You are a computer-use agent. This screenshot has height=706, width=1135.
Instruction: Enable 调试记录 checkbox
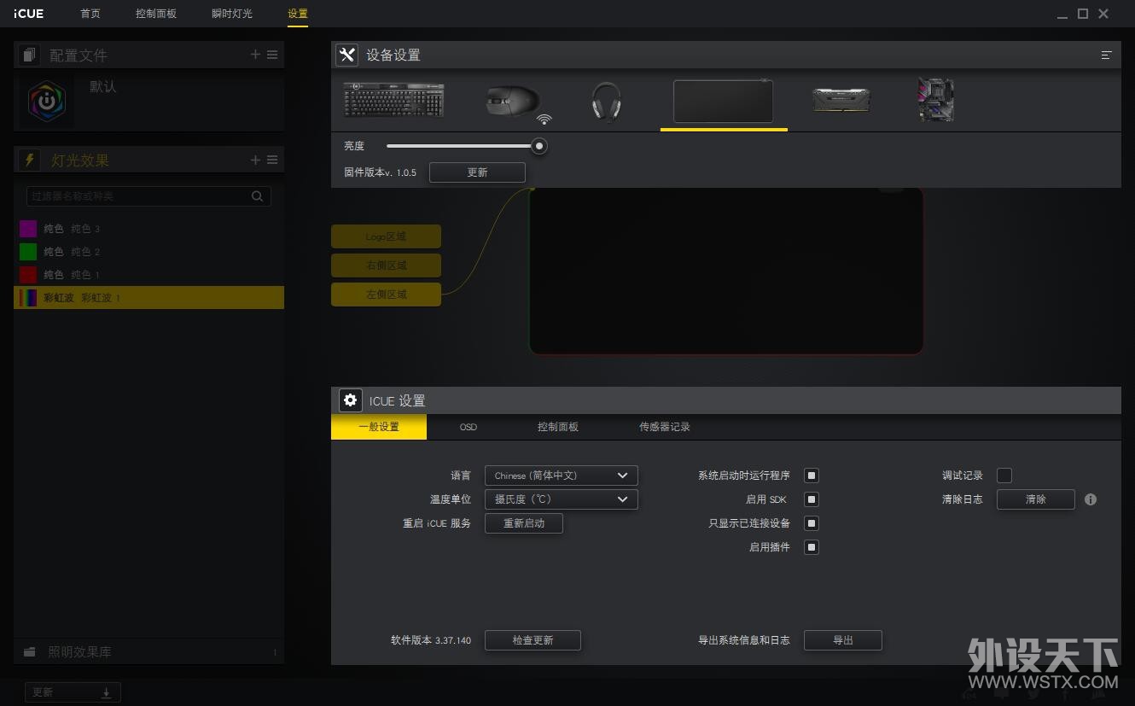[1004, 476]
